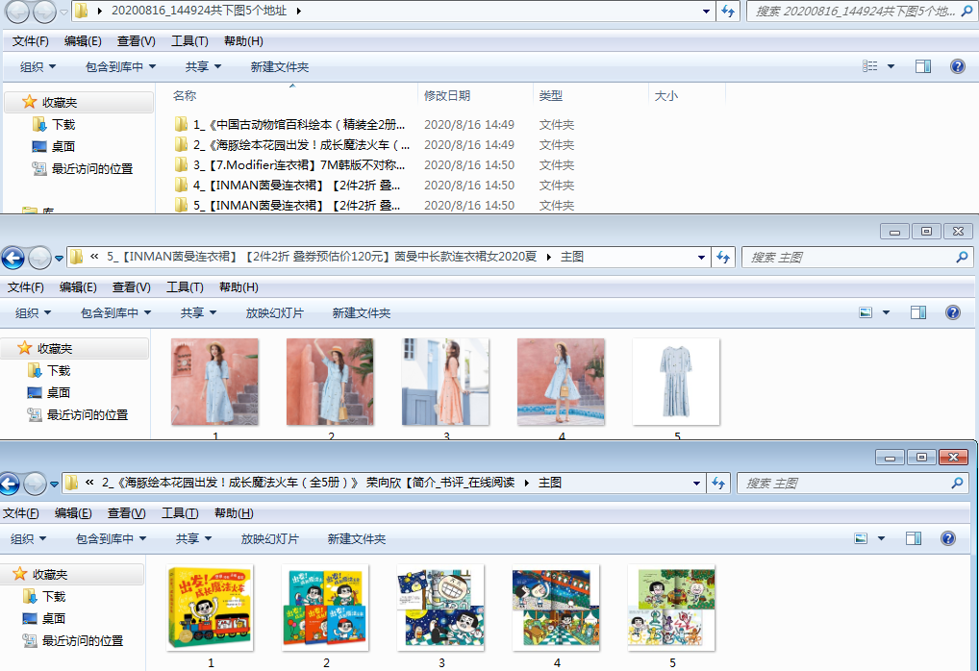This screenshot has height=671, width=979.
Task: Select the orange dress thumbnail 3
Action: tap(445, 382)
